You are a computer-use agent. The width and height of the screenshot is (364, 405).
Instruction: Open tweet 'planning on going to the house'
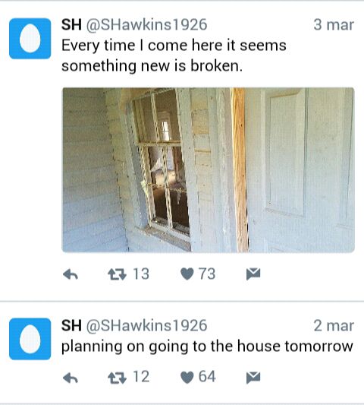click(x=207, y=346)
